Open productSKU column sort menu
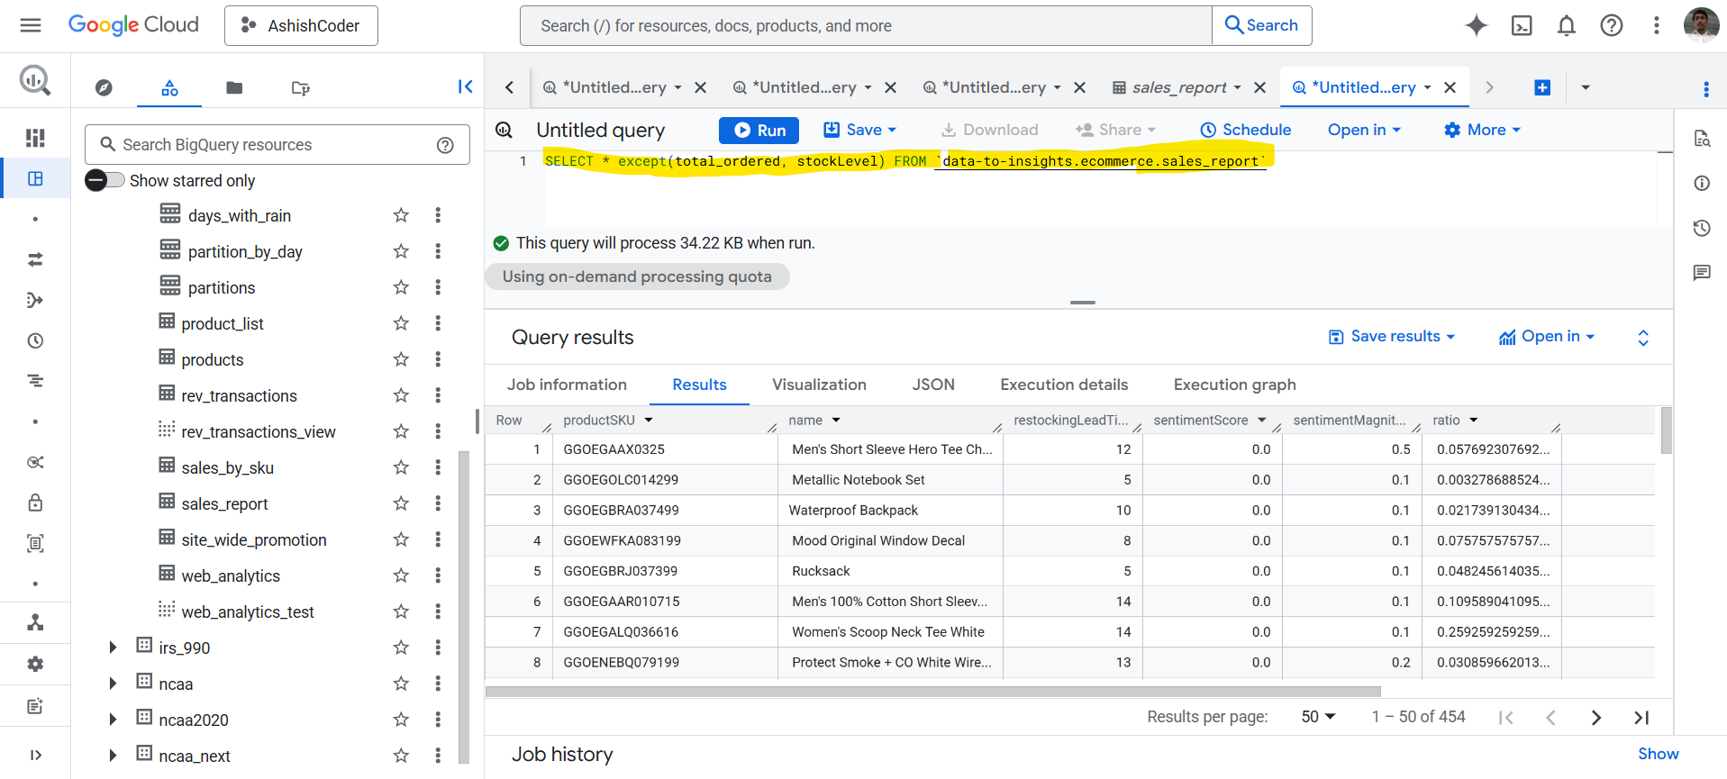The height and width of the screenshot is (779, 1727). point(649,420)
